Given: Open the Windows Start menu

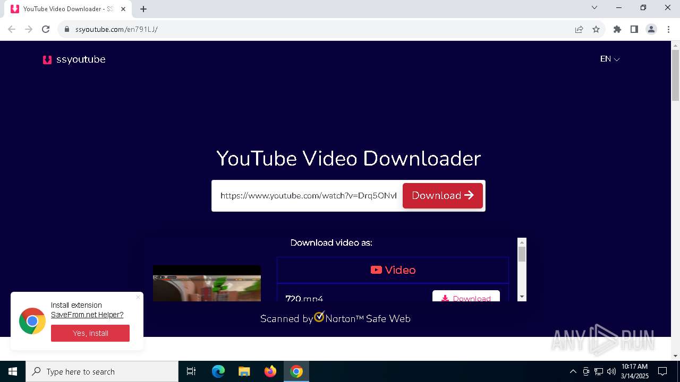Looking at the screenshot, I should pos(13,371).
